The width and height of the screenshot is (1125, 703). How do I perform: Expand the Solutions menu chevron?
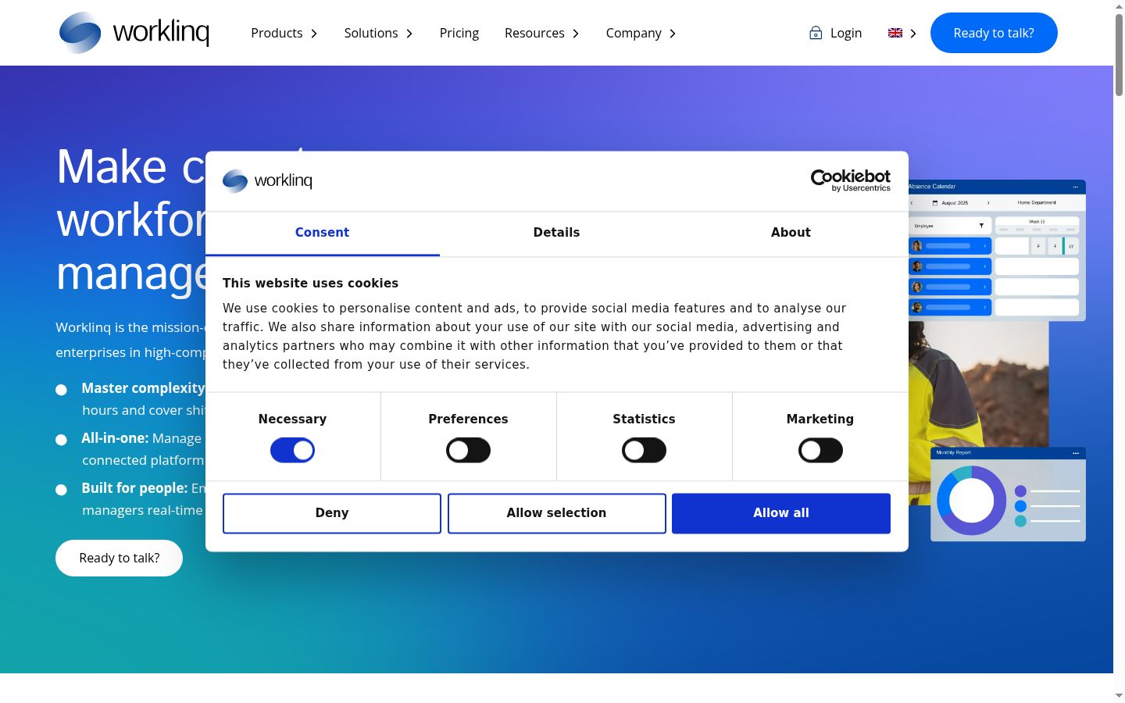pyautogui.click(x=409, y=34)
